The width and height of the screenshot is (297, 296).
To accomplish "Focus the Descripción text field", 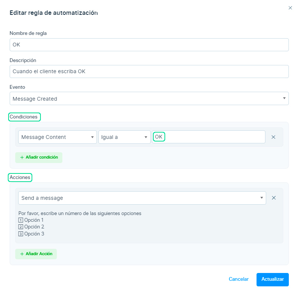I will (149, 71).
